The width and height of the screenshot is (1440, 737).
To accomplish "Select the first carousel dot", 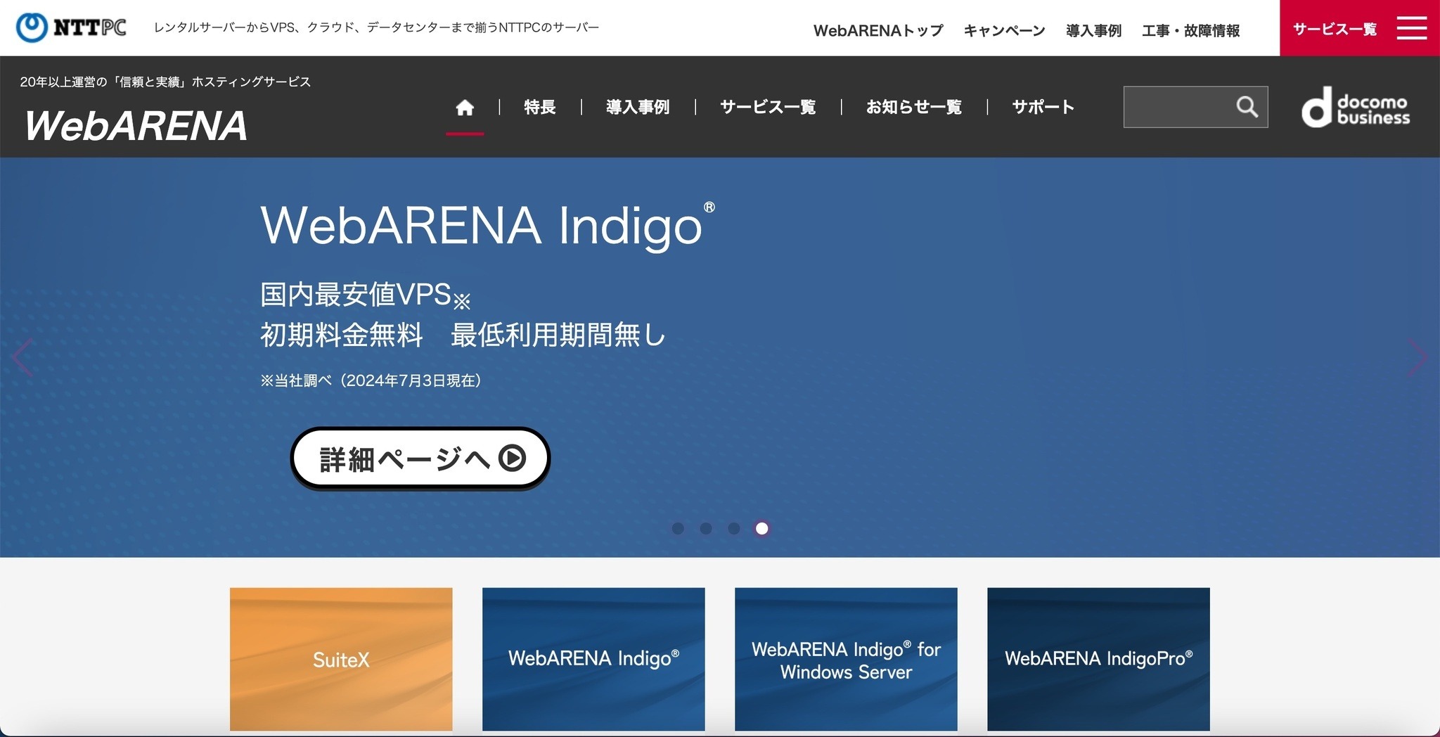I will (x=678, y=528).
